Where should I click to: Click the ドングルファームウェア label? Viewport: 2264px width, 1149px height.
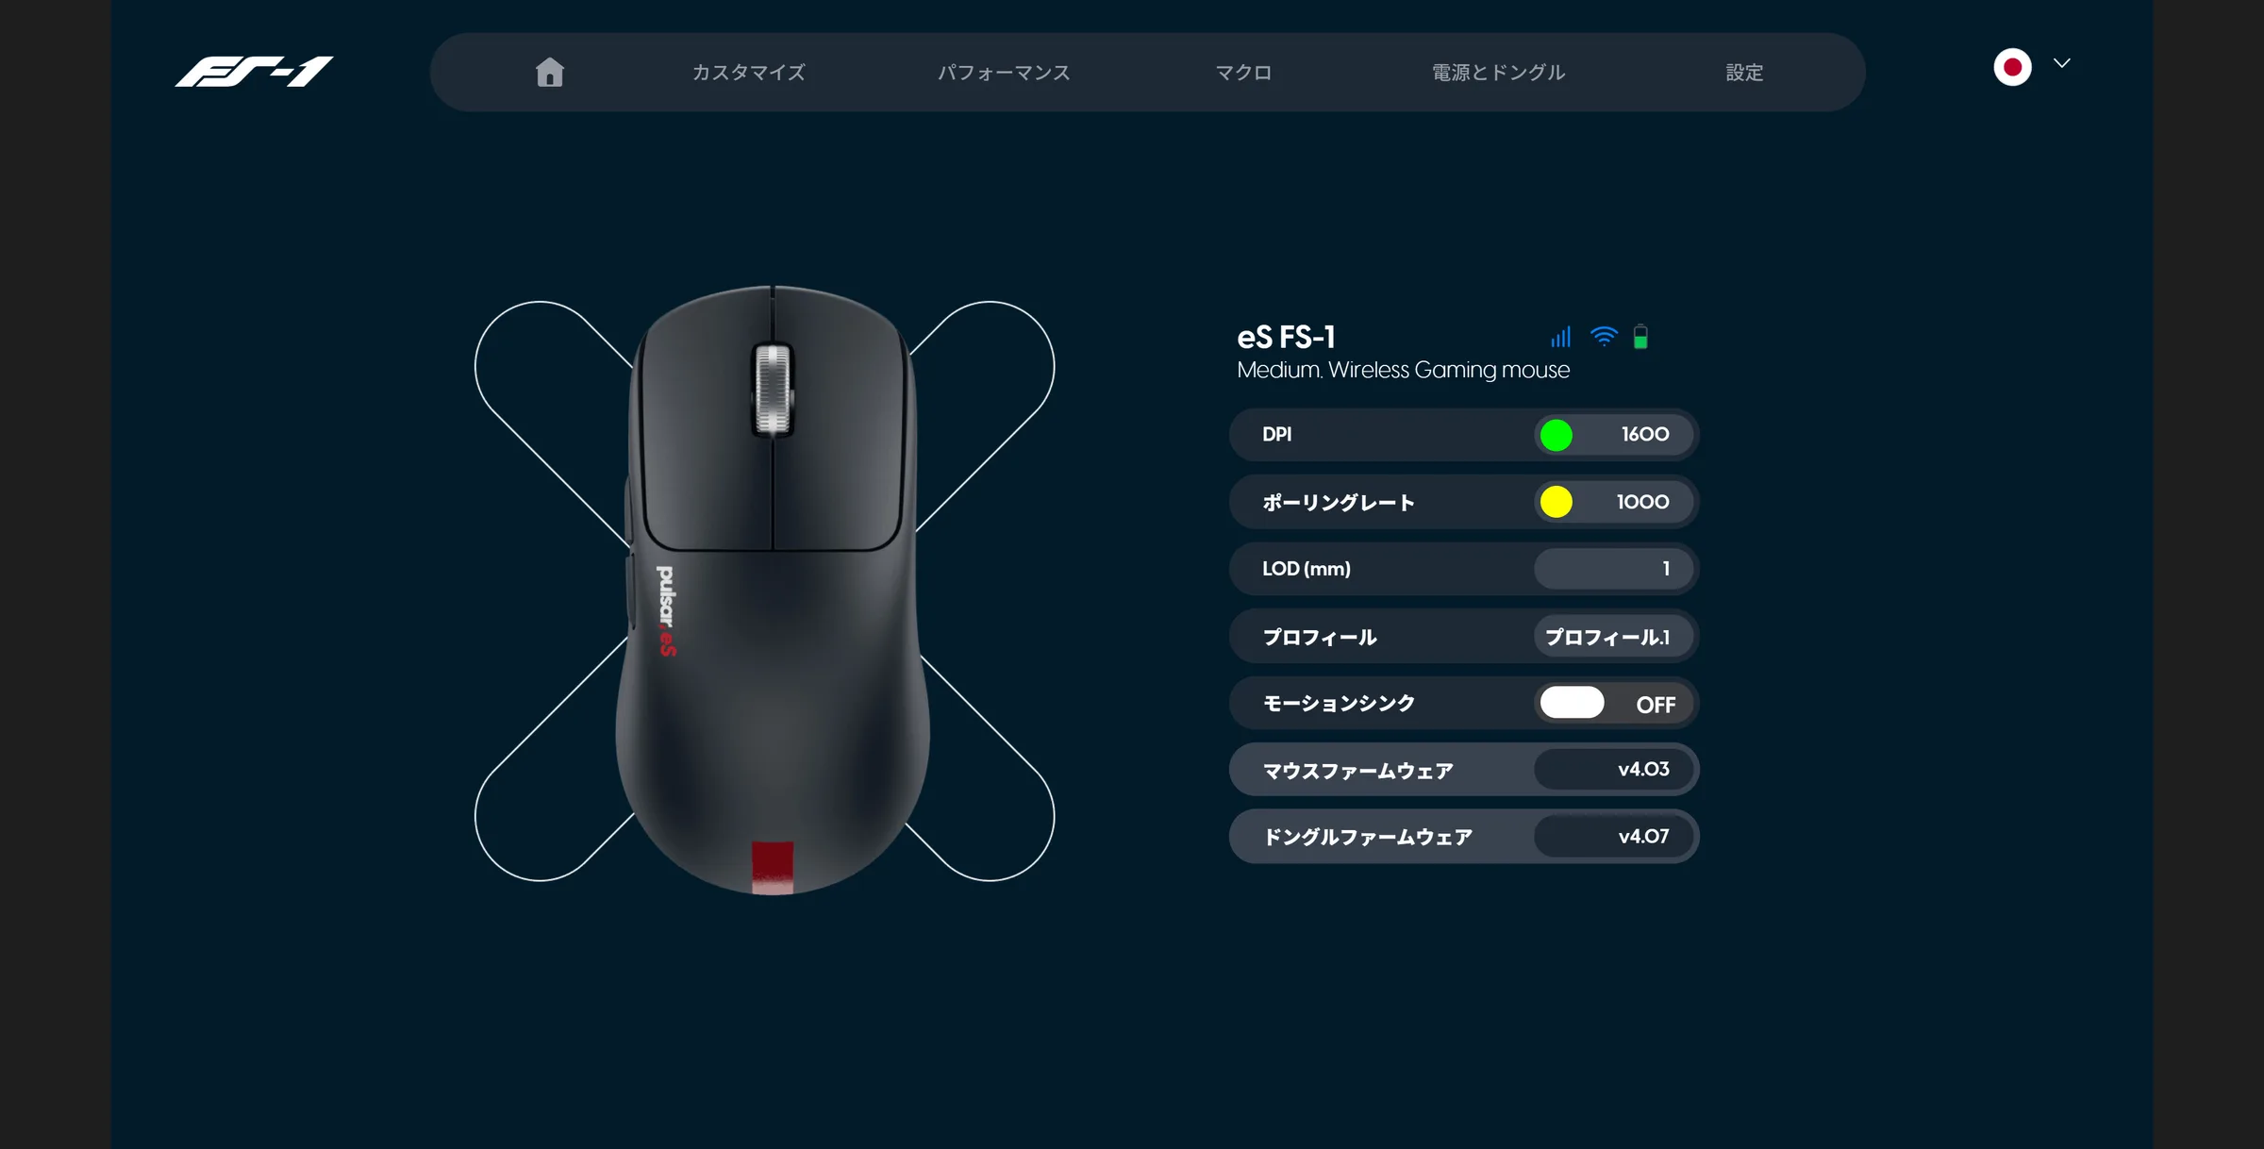pyautogui.click(x=1368, y=837)
